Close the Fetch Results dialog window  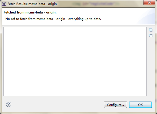click(149, 3)
